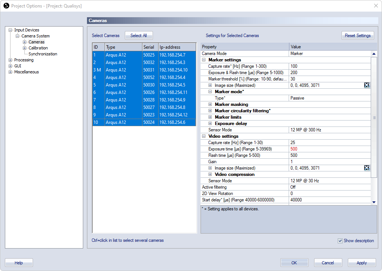Click the Type column header
The width and height of the screenshot is (382, 271).
123,47
